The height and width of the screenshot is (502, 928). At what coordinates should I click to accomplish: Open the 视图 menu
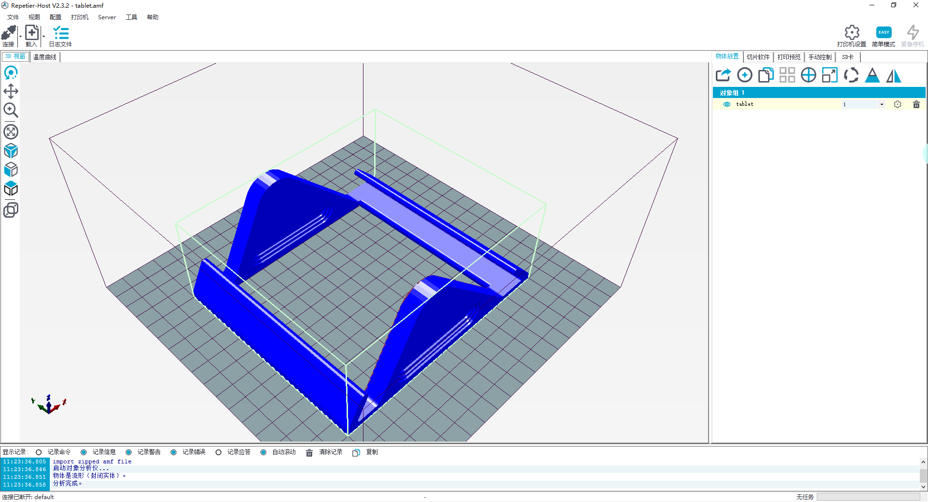34,17
